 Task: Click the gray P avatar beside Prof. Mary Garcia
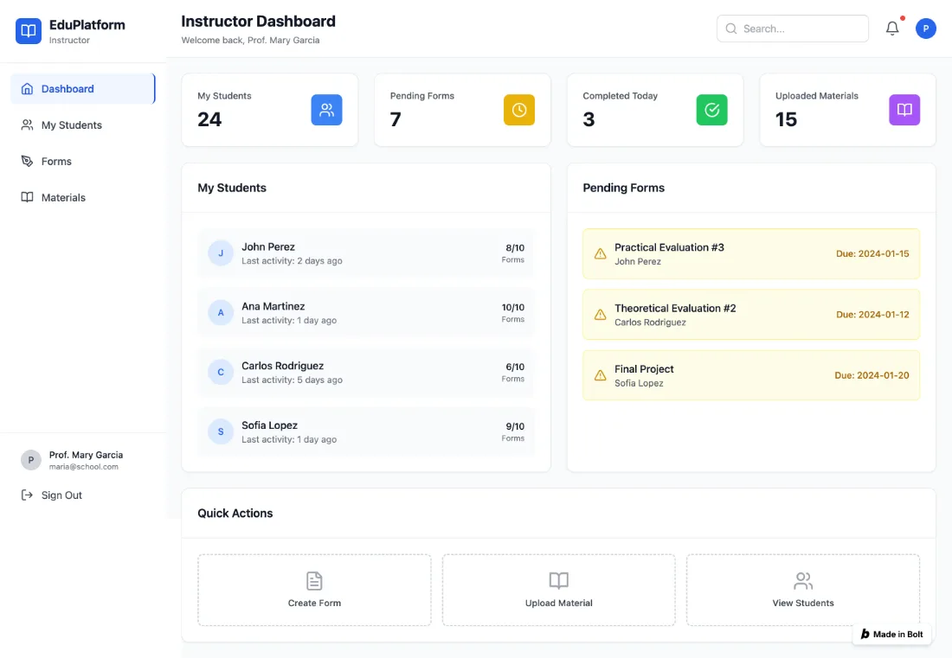click(31, 460)
